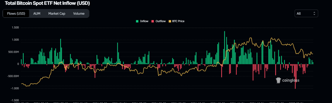The image size is (332, 103).
Task: Click the red Outflow legend swatch
Action: (x=153, y=21)
